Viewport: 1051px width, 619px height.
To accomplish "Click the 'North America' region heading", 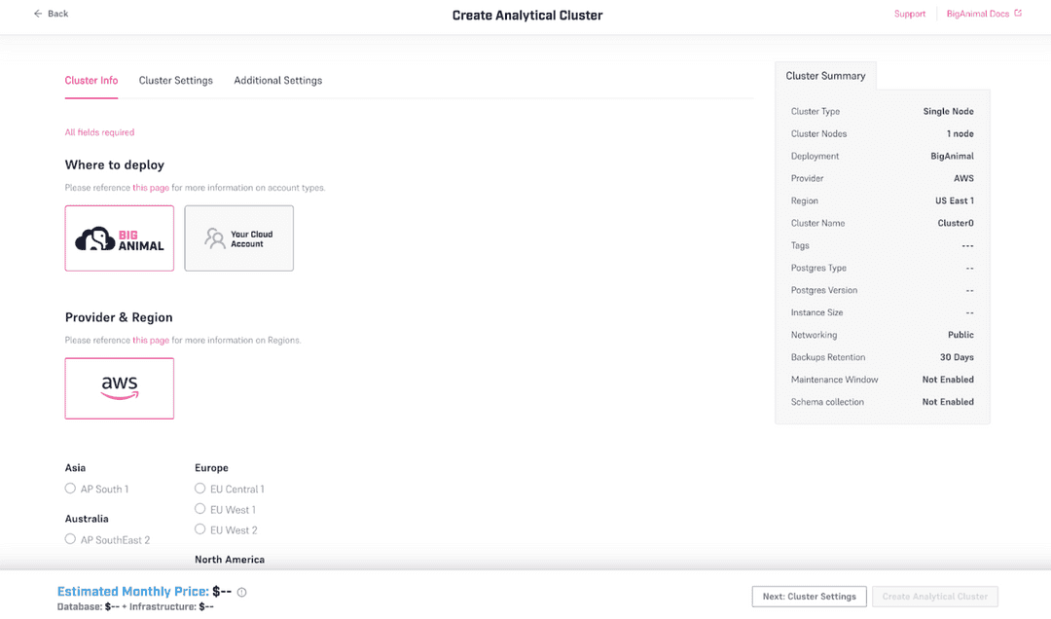I will coord(230,560).
